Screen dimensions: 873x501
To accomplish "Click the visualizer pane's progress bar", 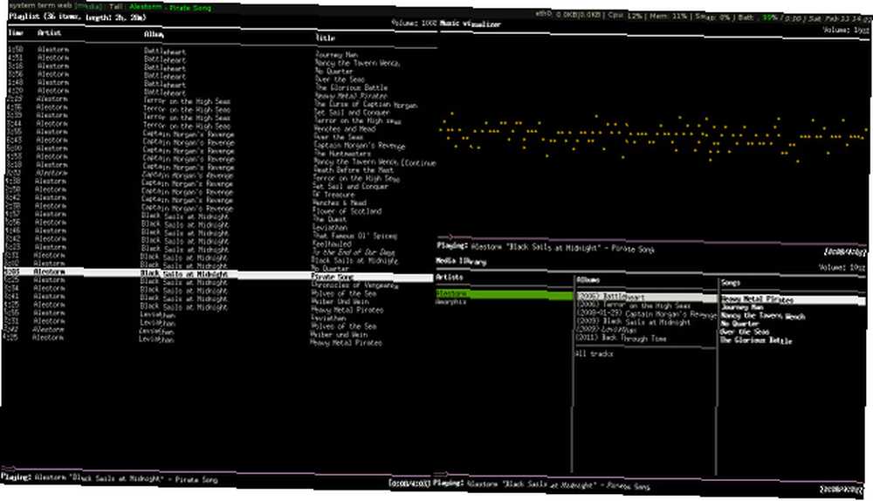I will click(x=651, y=240).
